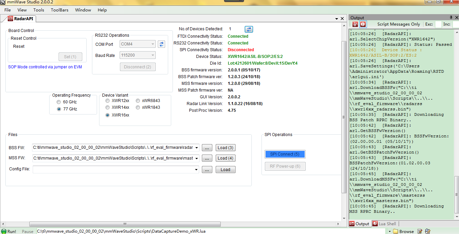Open the script path dropdown arrow near Browse
This screenshot has height=234, width=459.
(390, 231)
